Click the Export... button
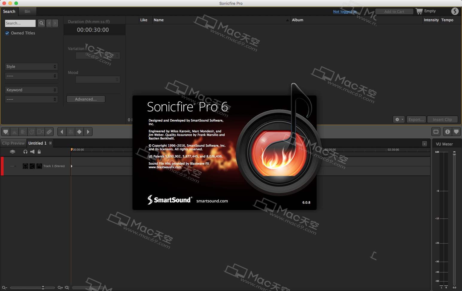 coord(416,119)
